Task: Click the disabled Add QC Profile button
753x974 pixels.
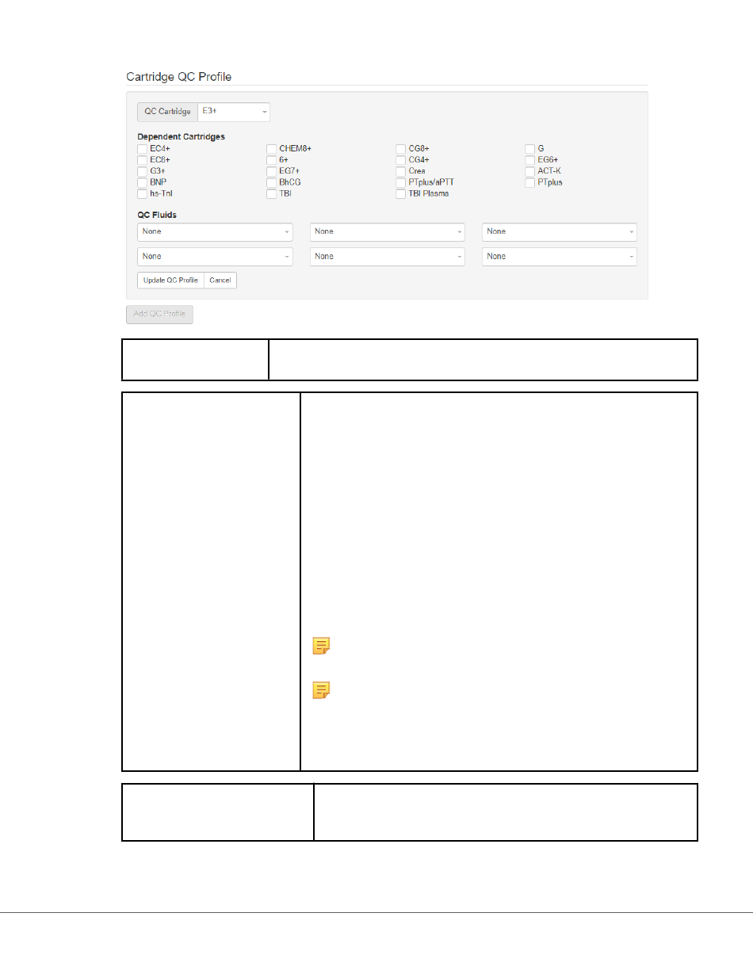Action: point(159,314)
